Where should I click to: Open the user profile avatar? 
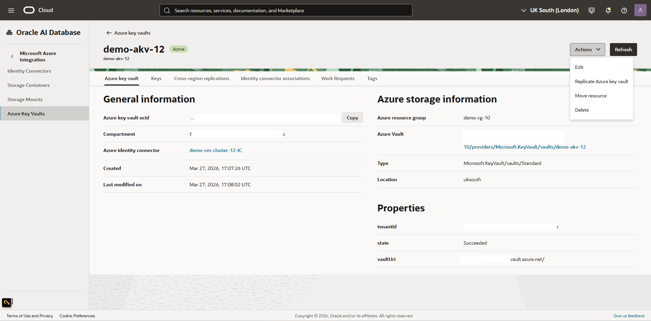[640, 10]
